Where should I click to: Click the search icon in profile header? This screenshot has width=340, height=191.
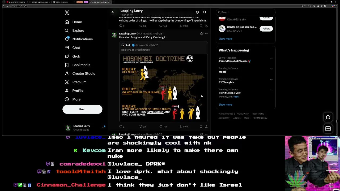tap(205, 12)
